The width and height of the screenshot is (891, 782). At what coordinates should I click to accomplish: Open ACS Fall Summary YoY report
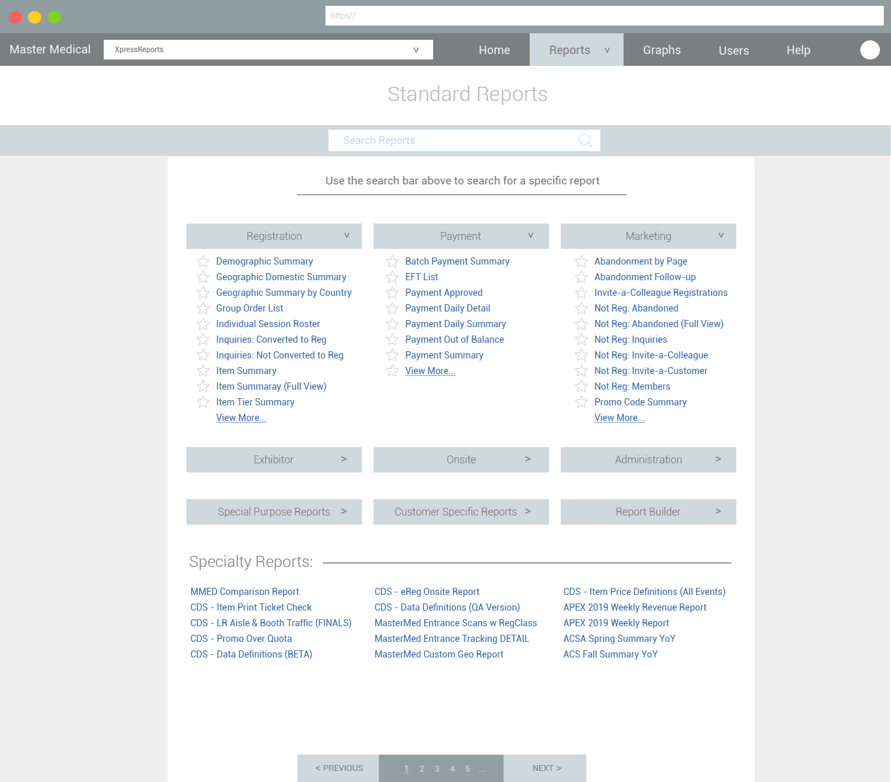click(x=611, y=654)
